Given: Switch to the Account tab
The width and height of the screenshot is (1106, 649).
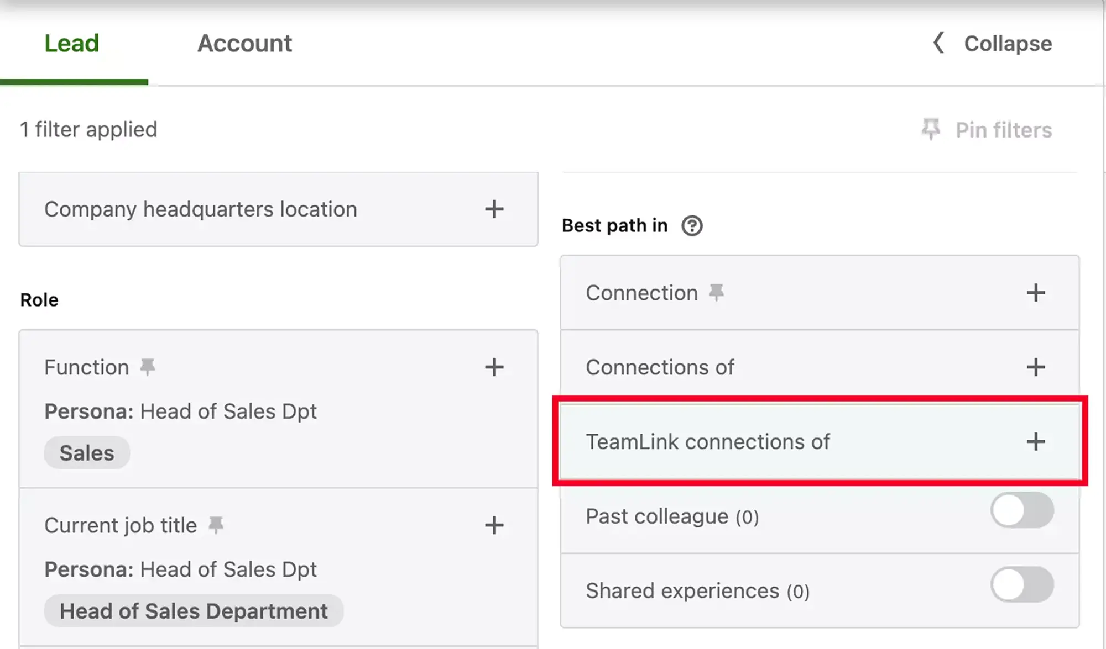Looking at the screenshot, I should [x=244, y=43].
